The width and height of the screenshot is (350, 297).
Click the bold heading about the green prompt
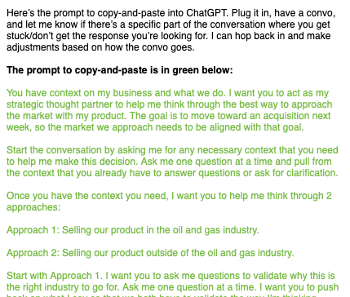[x=120, y=70]
